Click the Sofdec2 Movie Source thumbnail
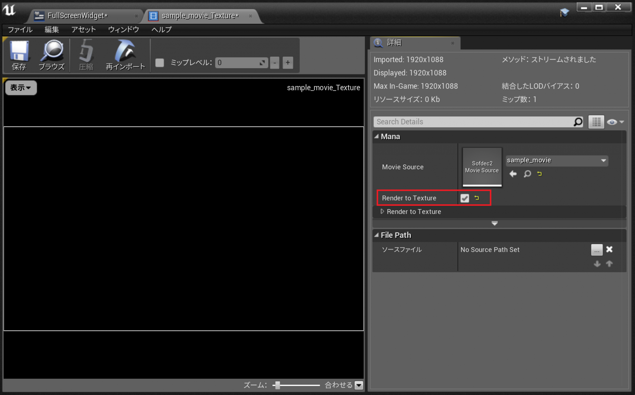The height and width of the screenshot is (395, 635). [x=482, y=167]
